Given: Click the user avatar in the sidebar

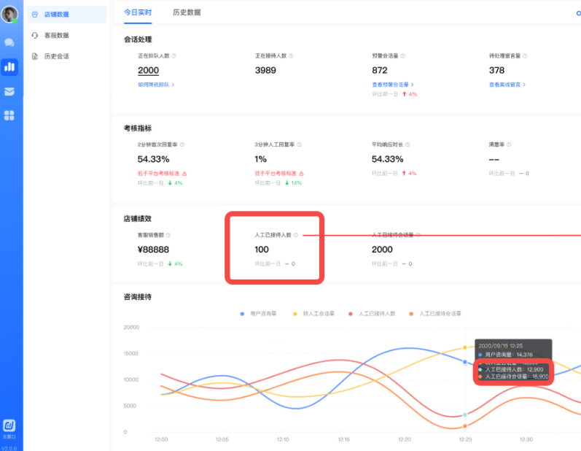Looking at the screenshot, I should pos(9,15).
